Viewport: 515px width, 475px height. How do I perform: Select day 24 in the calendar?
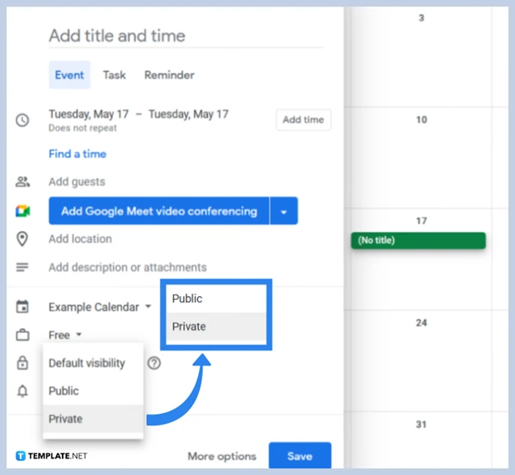coord(422,322)
